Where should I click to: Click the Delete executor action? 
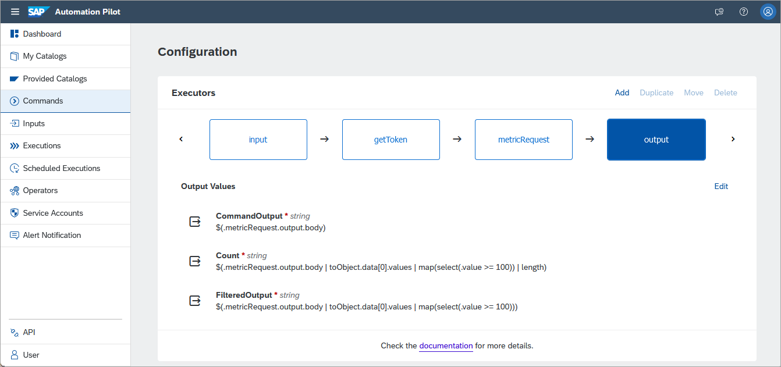click(x=726, y=92)
